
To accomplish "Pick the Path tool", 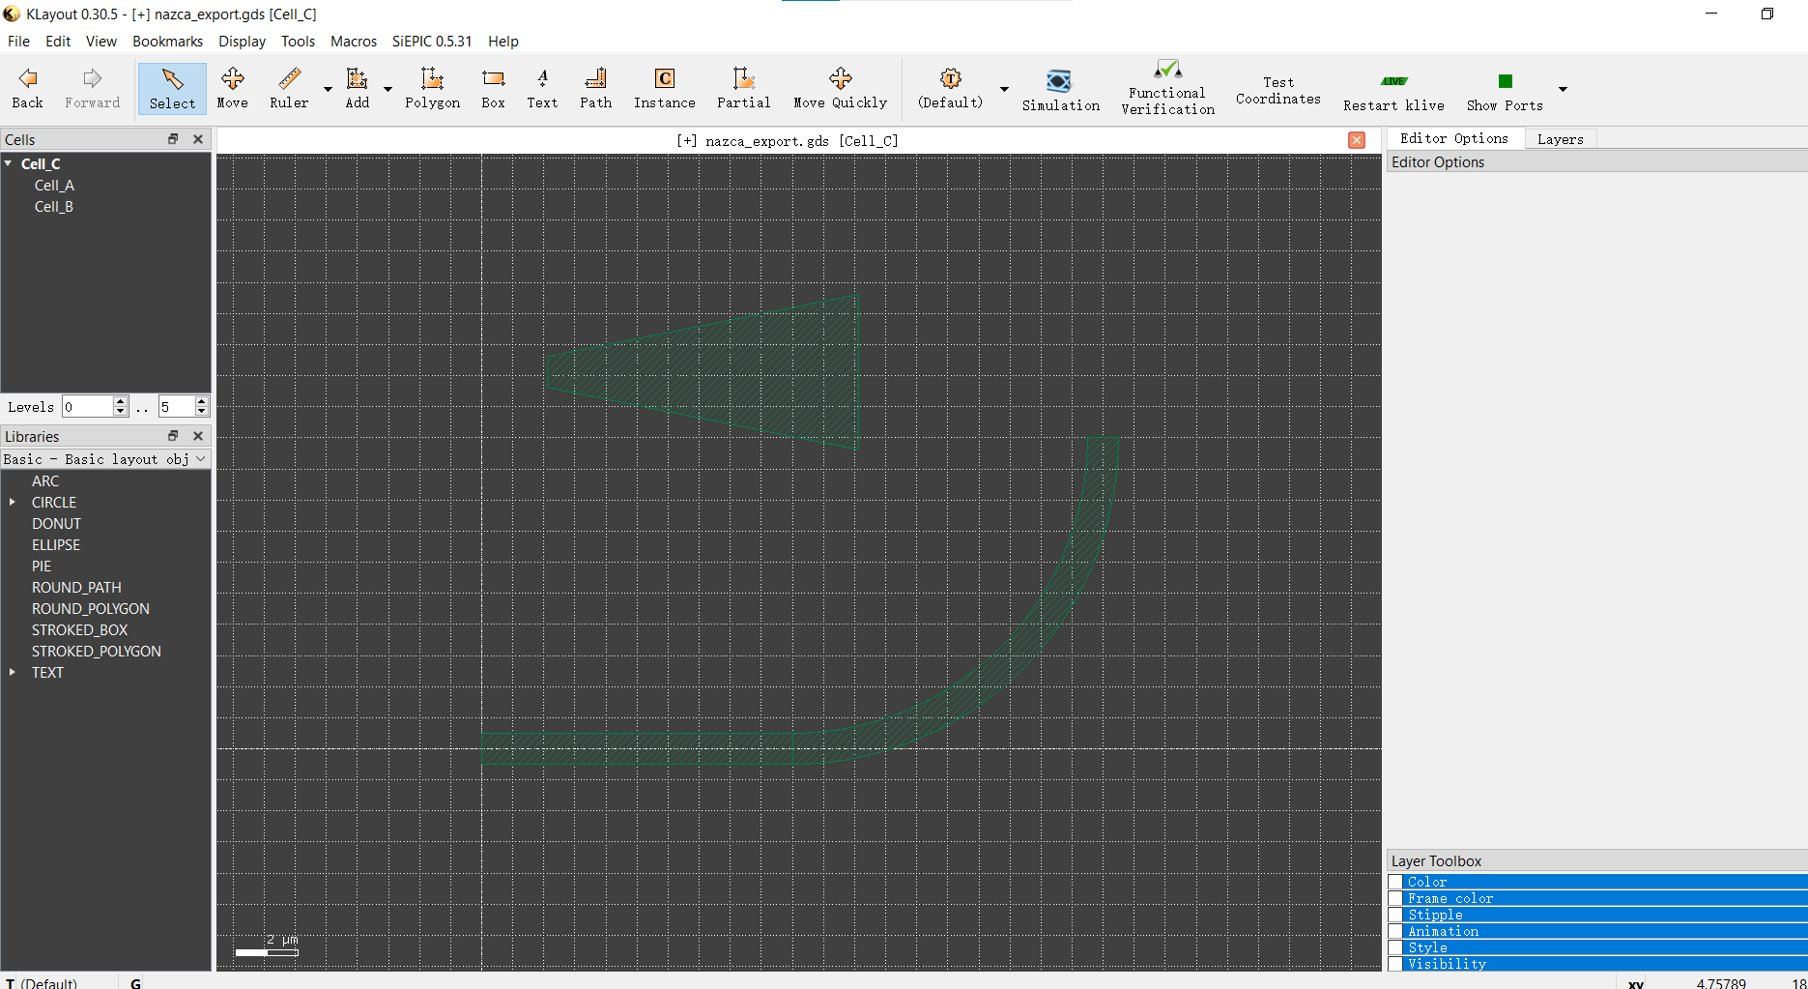I will [x=595, y=88].
